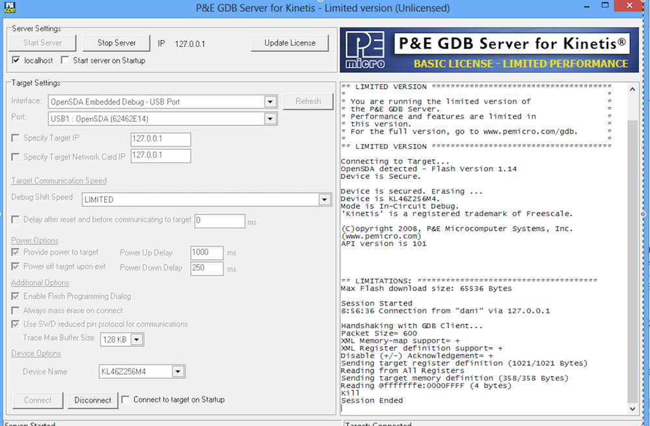
Task: Enable Always mass erase on connect
Action: 15,310
